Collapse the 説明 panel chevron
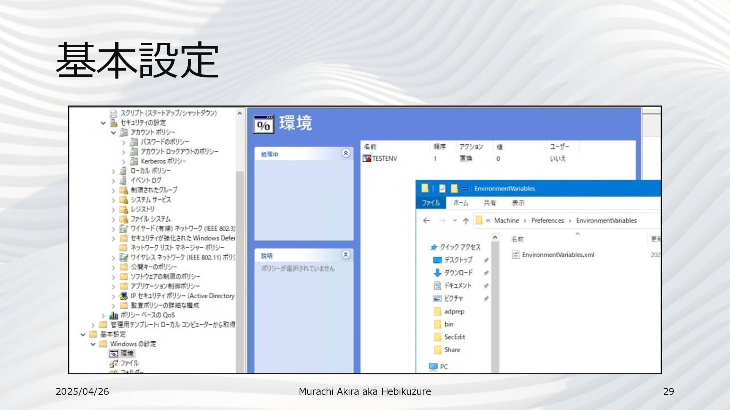The height and width of the screenshot is (410, 730). coord(346,255)
